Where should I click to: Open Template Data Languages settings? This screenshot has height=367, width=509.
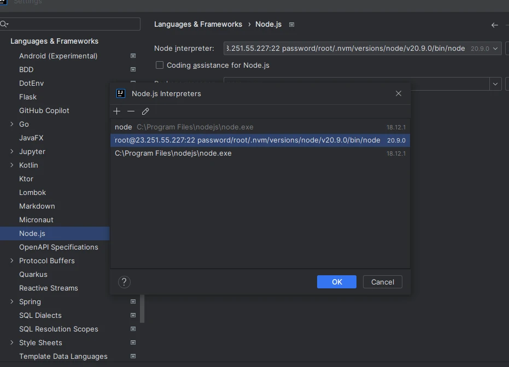coord(63,356)
